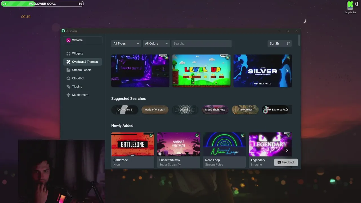Select the Destiny 2 suggested search
Viewport: 361px width, 203px height.
(185, 110)
